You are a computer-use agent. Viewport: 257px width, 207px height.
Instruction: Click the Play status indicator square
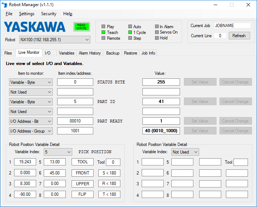pyautogui.click(x=103, y=27)
